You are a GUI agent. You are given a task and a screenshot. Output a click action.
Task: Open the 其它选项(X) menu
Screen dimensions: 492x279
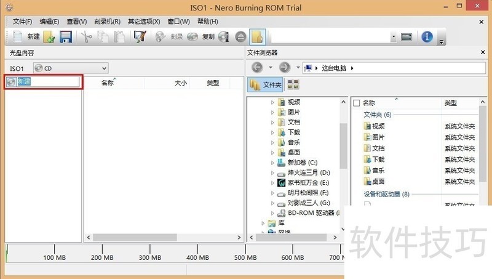pos(144,22)
